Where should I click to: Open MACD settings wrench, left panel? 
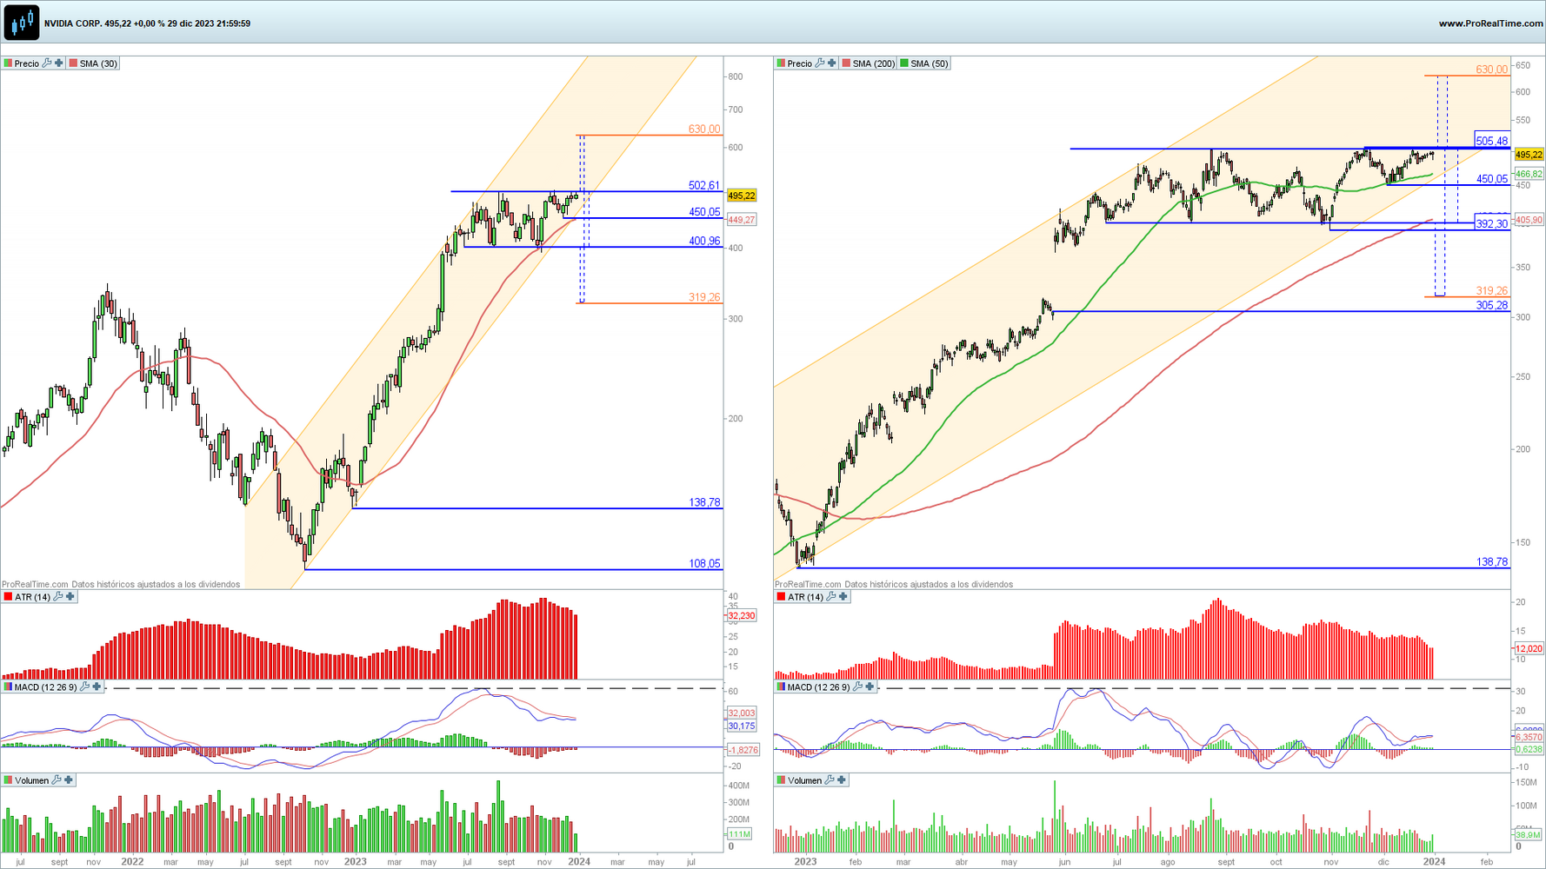pos(84,687)
